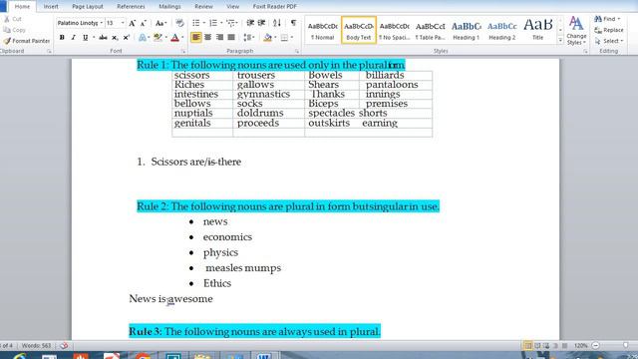Screen dimensions: 638x359
Task: Click Replace in Editing group
Action: coord(609,30)
